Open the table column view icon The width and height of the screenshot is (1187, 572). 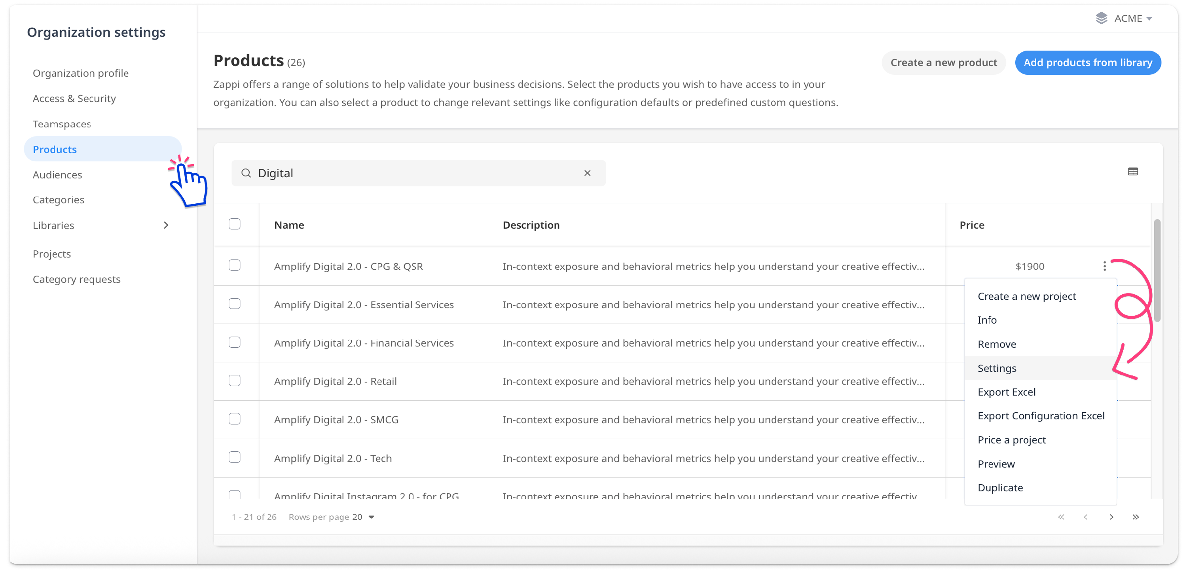coord(1133,172)
